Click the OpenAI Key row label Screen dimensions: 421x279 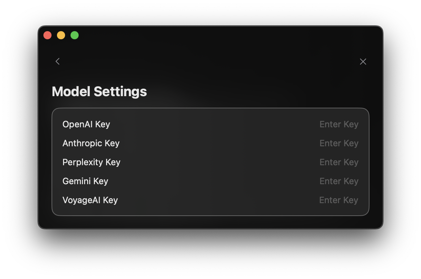86,124
